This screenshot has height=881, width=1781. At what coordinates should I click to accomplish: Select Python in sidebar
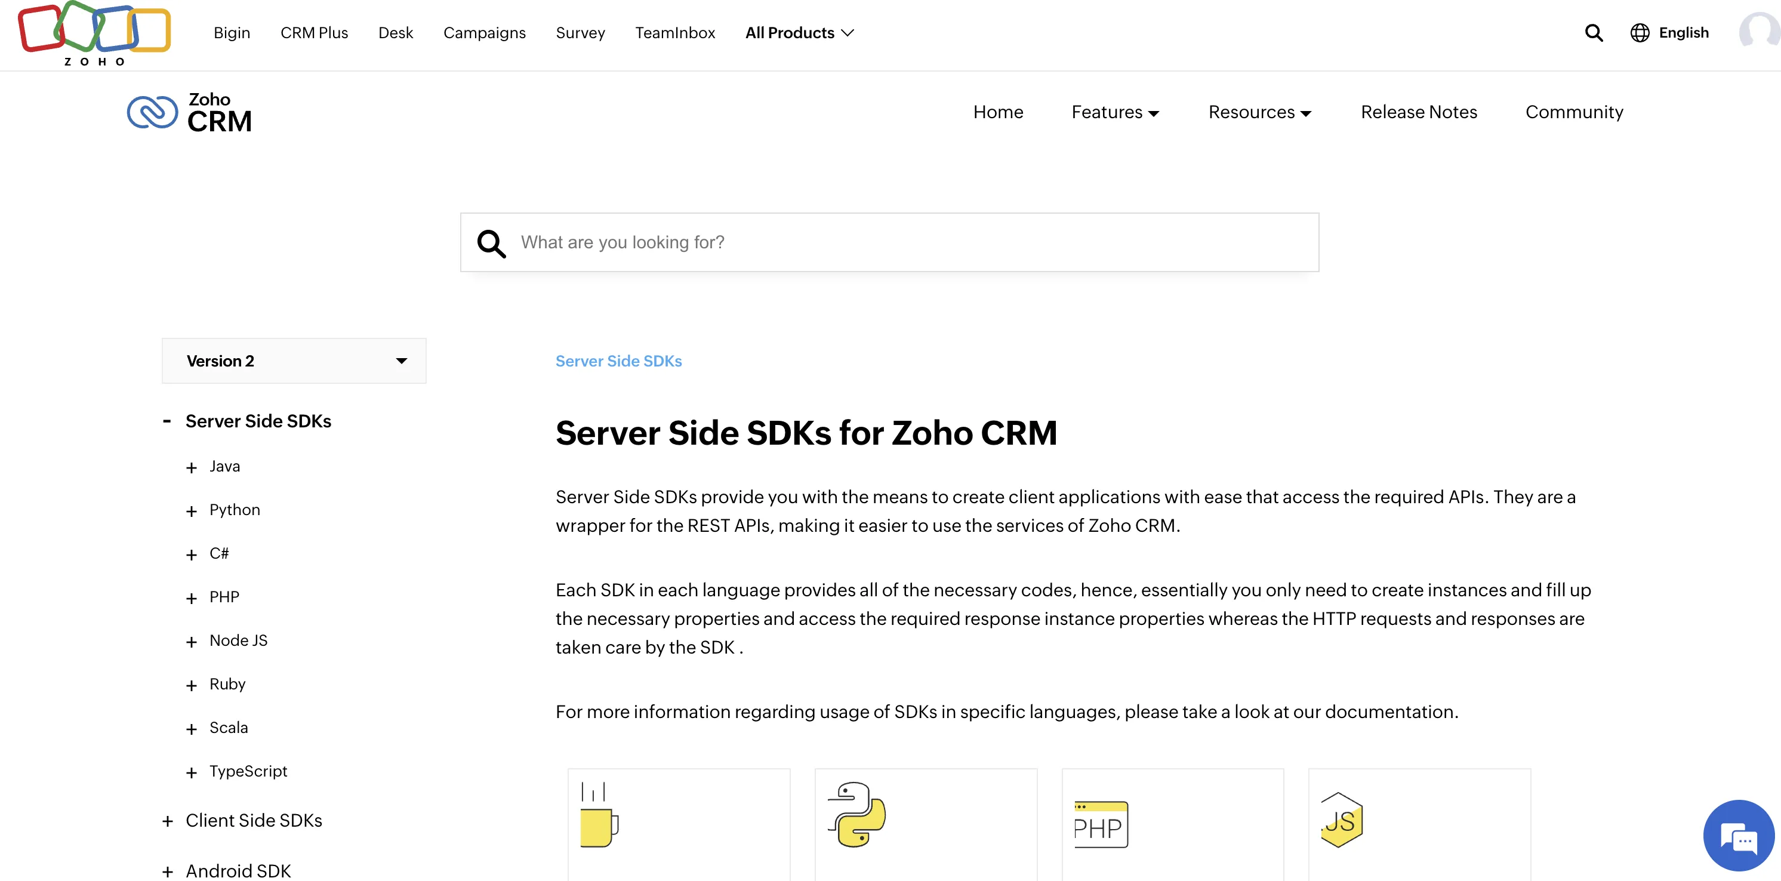[x=235, y=510]
